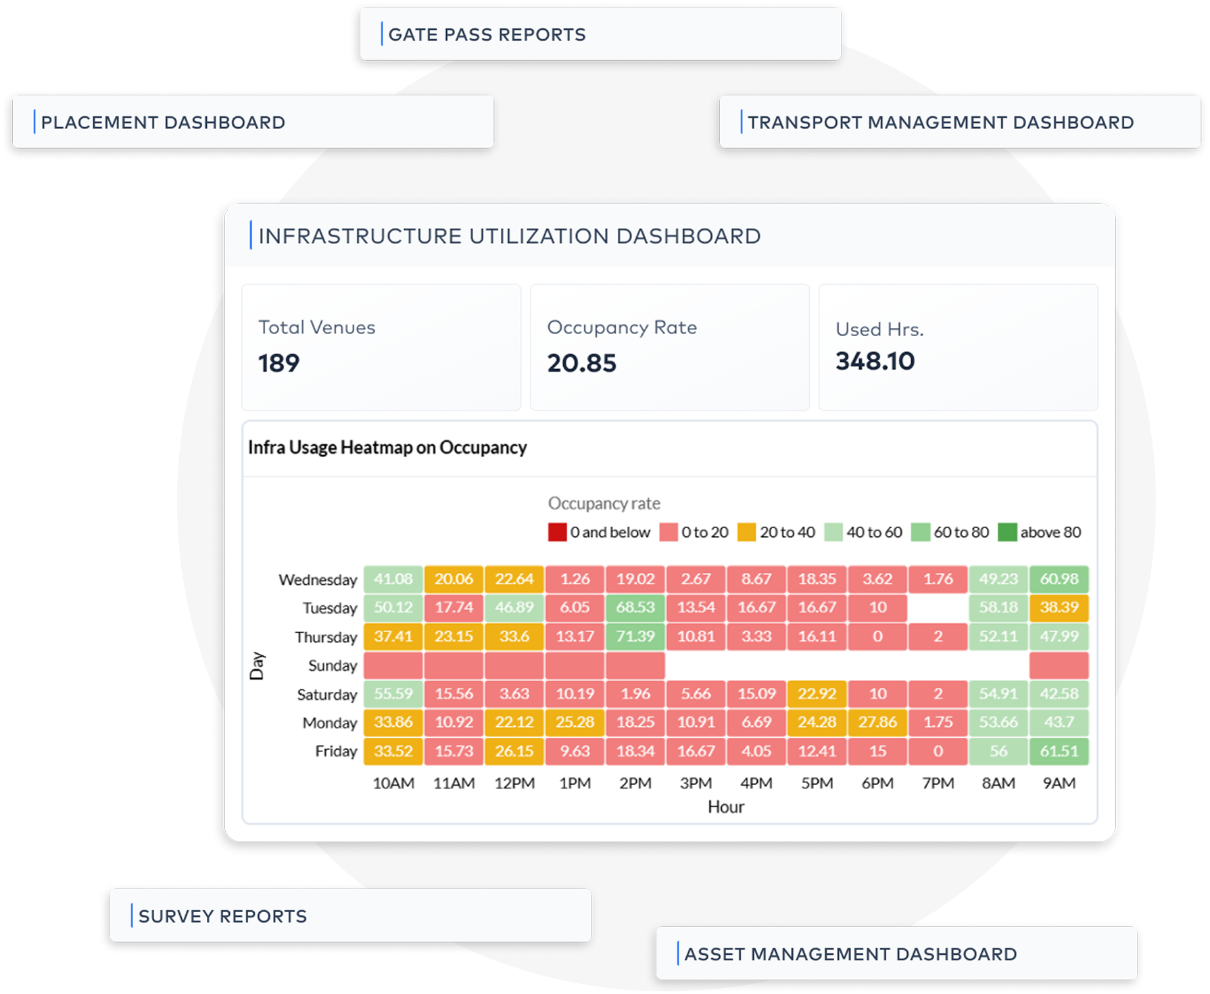Viewport: 1210px width, 994px height.
Task: Click Tuesday 2PM cell showing 68.53
Action: [x=635, y=607]
